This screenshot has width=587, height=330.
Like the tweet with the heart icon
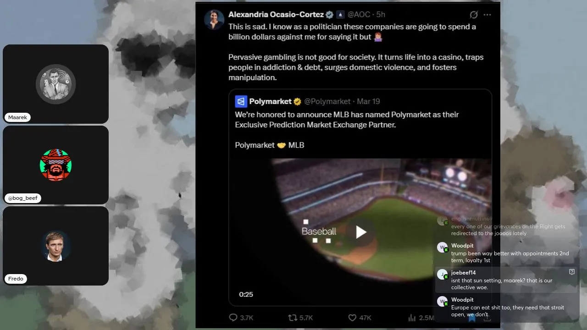point(352,318)
